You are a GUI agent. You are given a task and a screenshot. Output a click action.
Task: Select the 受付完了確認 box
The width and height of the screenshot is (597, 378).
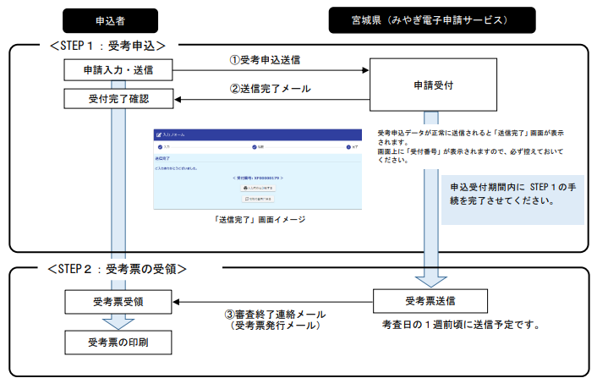pyautogui.click(x=118, y=99)
